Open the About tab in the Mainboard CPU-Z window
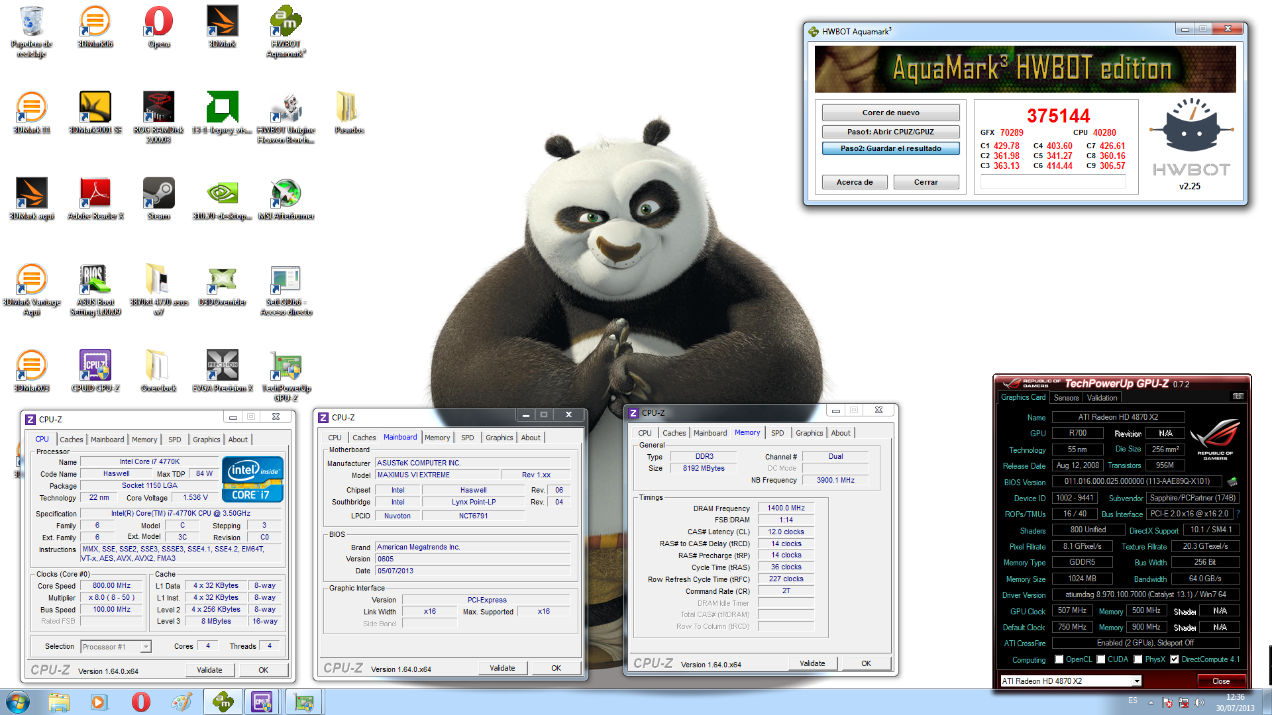Screen dimensions: 1272x715 coord(530,438)
